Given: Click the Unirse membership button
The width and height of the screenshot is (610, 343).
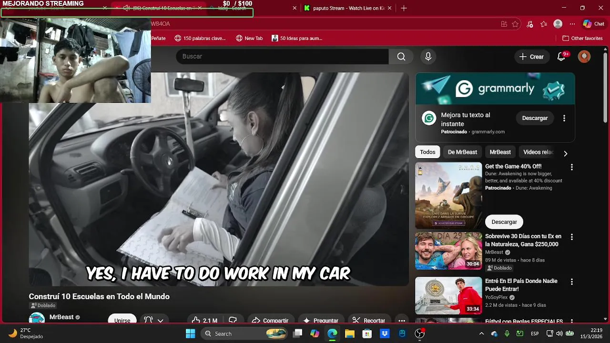Looking at the screenshot, I should point(122,321).
